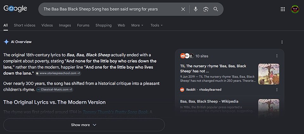Open the Classical-Music.com +1 source chip
This screenshot has width=304, height=134.
[x=55, y=89]
